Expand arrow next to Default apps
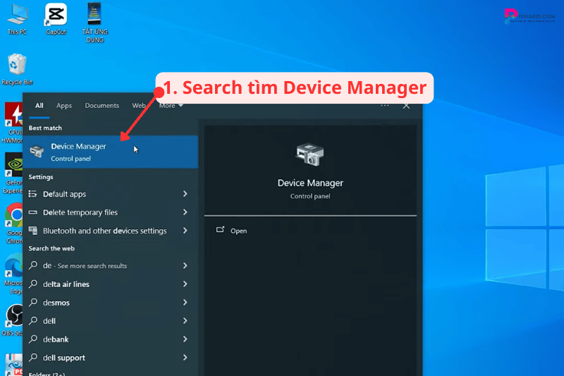The image size is (564, 376). point(185,194)
